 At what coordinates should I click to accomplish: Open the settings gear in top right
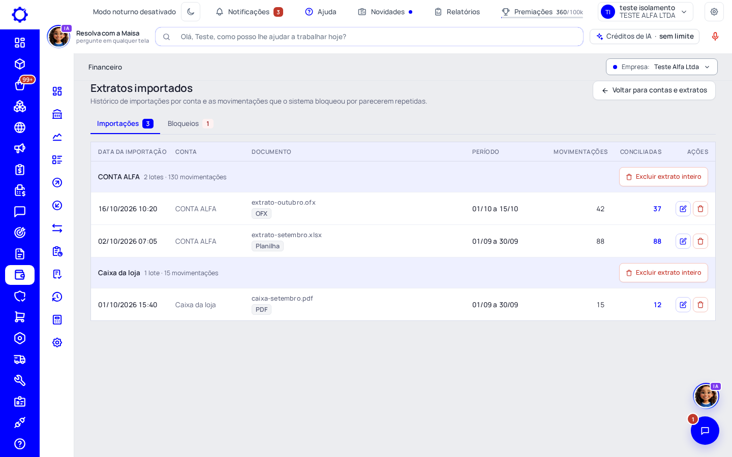coord(714,12)
